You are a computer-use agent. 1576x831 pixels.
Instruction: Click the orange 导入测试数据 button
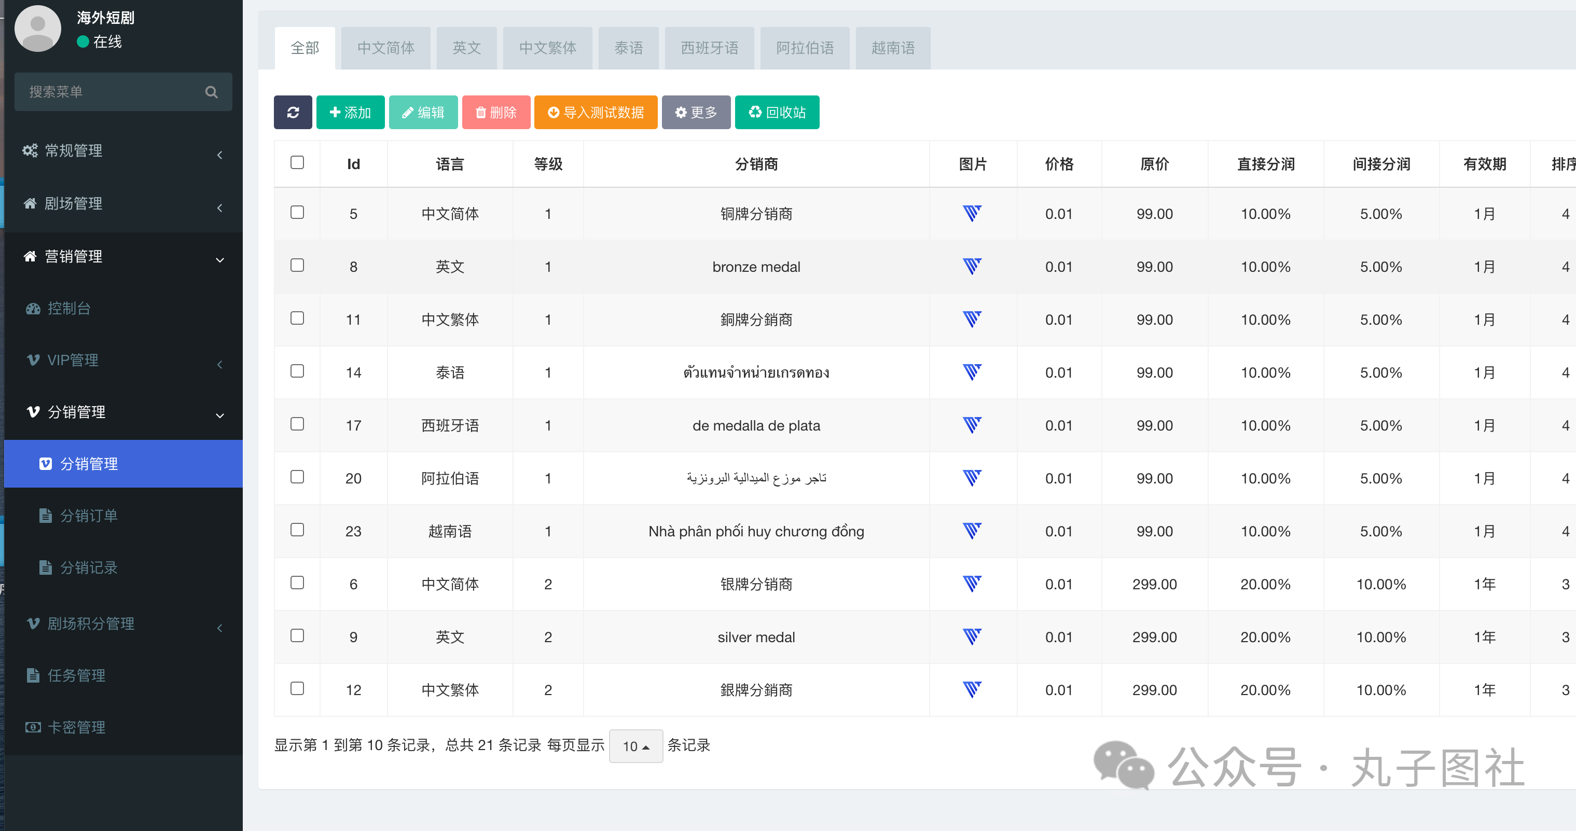(x=596, y=113)
